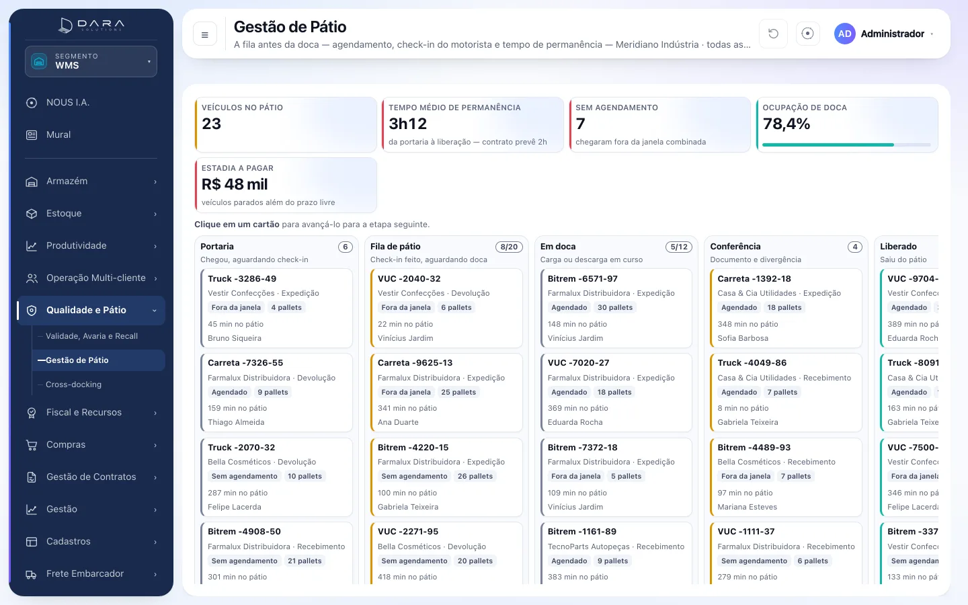
Task: Advance the Bitrem -4489-93 card
Action: pos(787,477)
